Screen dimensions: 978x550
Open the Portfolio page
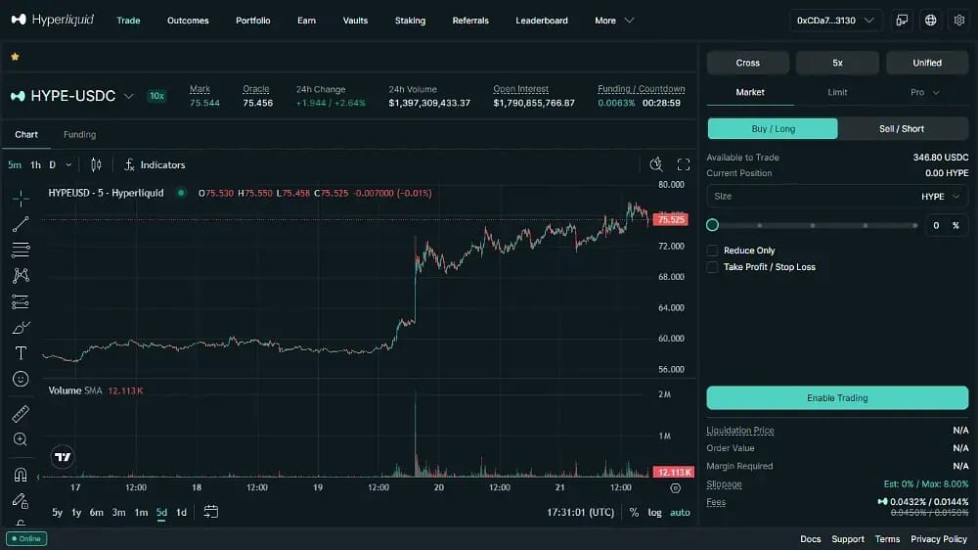pyautogui.click(x=252, y=20)
